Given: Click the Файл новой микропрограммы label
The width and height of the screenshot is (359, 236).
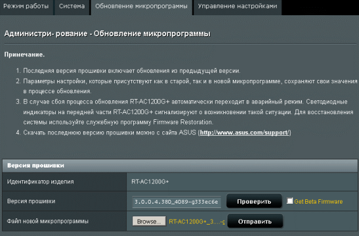Looking at the screenshot, I should click(x=48, y=221).
